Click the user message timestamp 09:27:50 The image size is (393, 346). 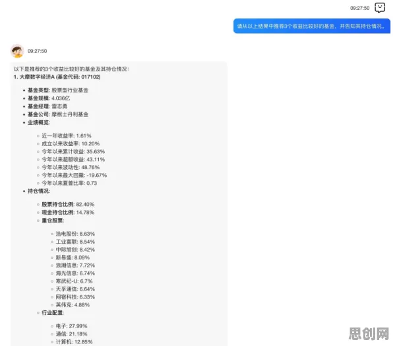click(359, 8)
